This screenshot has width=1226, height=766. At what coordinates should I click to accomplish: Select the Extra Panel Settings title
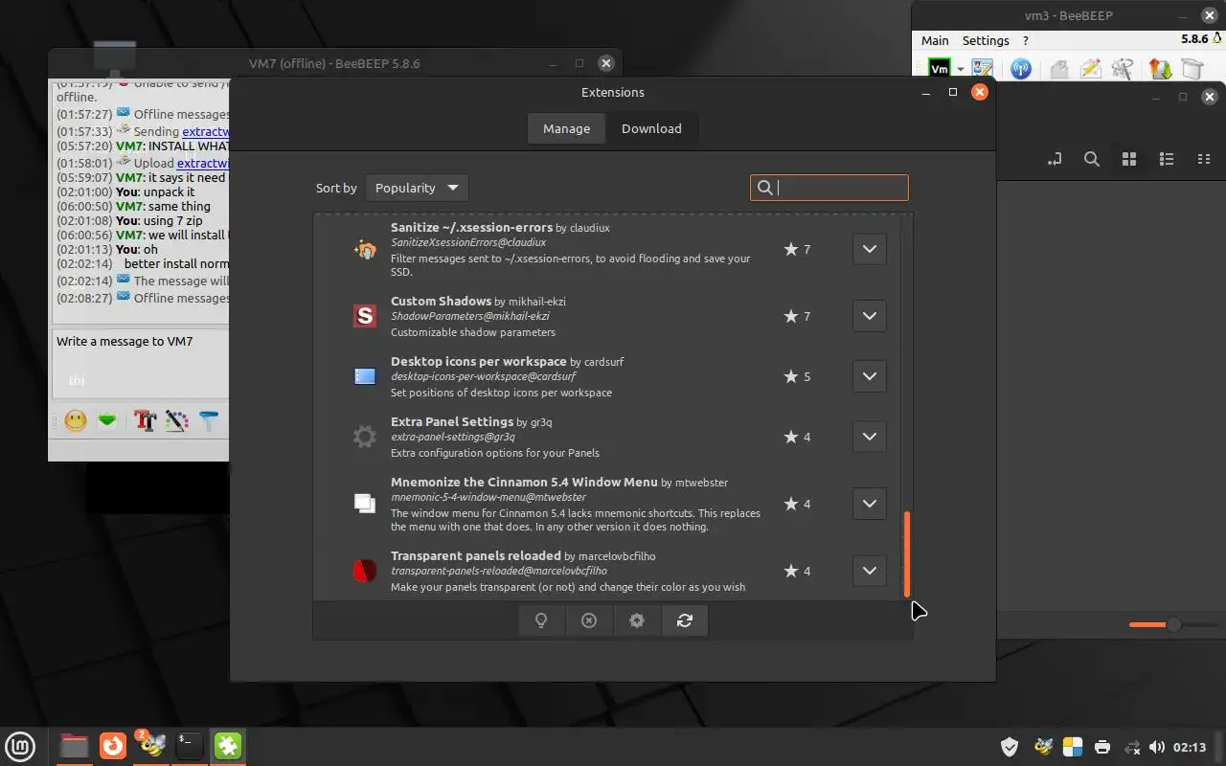[452, 421]
